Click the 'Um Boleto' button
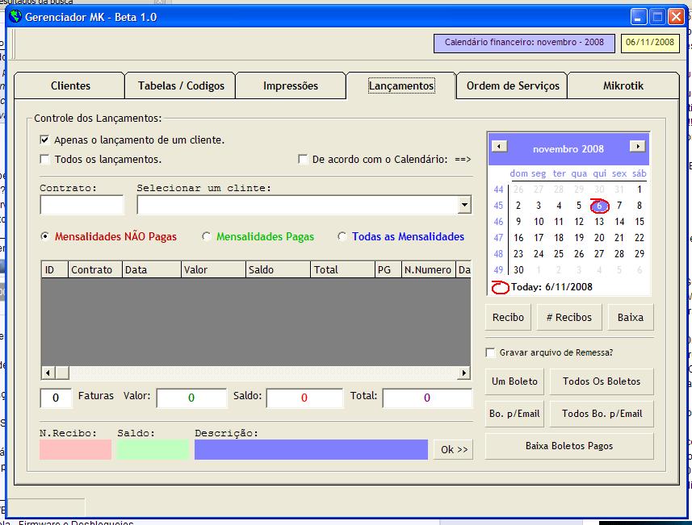Screen dimensions: 692x525 tap(514, 381)
